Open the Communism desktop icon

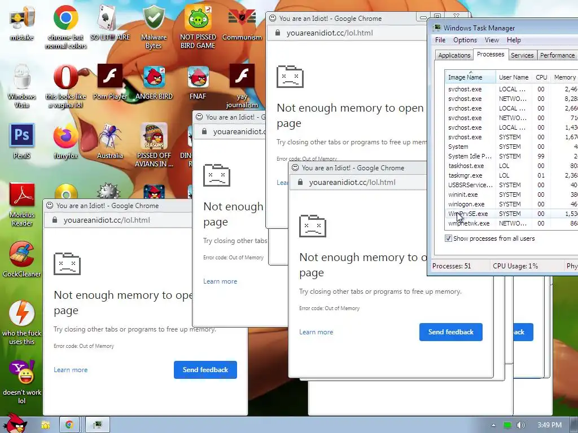click(242, 23)
